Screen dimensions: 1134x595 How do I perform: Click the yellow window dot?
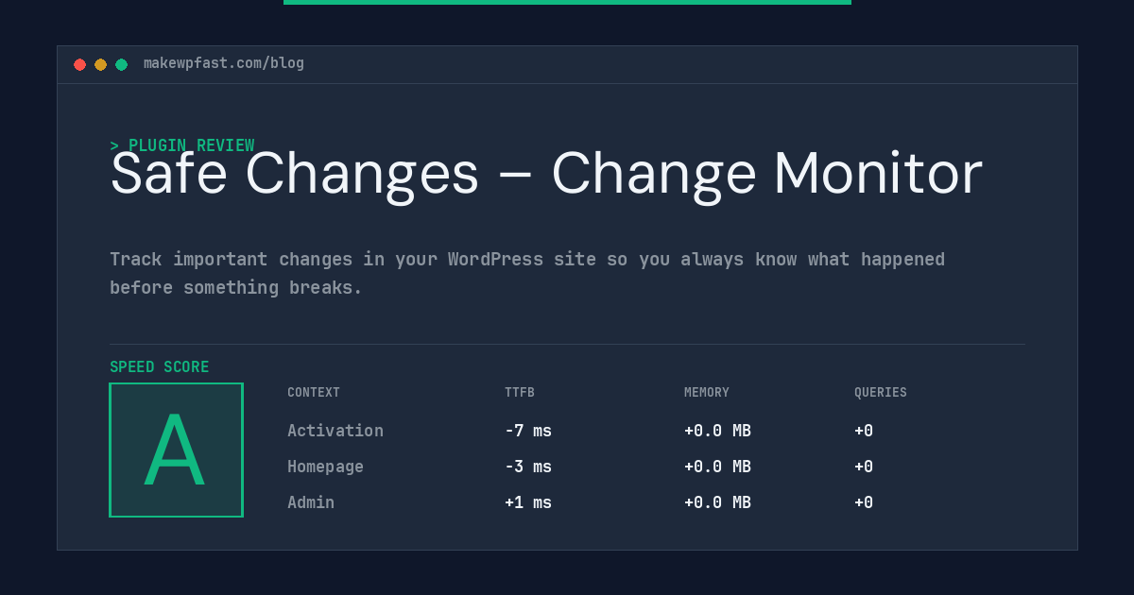pyautogui.click(x=100, y=64)
